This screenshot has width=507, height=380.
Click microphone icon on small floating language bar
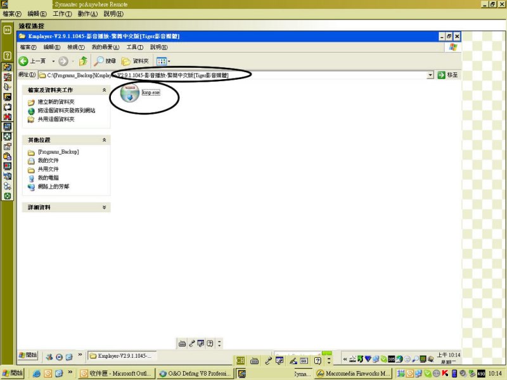click(x=192, y=343)
